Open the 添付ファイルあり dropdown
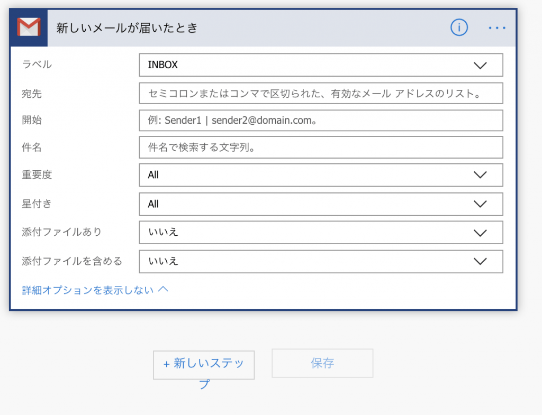The width and height of the screenshot is (542, 415). point(320,232)
